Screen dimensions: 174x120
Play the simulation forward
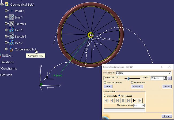(134, 101)
